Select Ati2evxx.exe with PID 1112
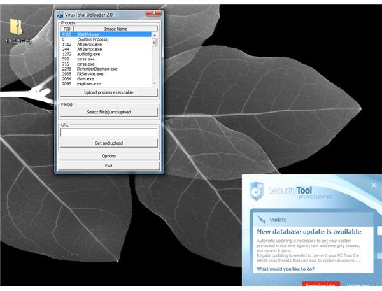Viewport: 382px width, 291px height. (106, 45)
